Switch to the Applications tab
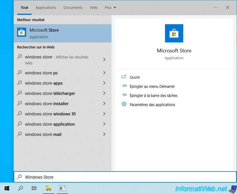This screenshot has height=194, width=237. point(46,8)
